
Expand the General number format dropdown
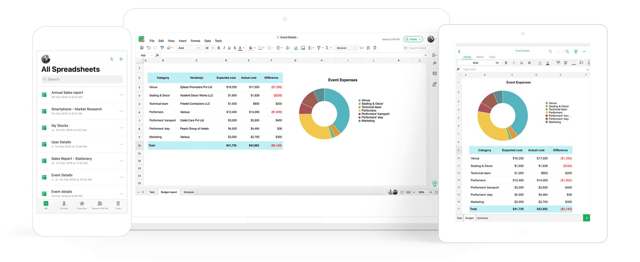pyautogui.click(x=346, y=48)
